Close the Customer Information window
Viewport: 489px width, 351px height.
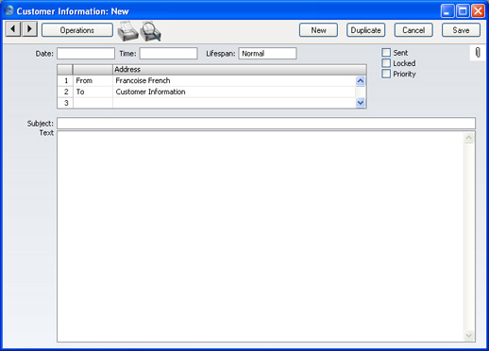[478, 11]
